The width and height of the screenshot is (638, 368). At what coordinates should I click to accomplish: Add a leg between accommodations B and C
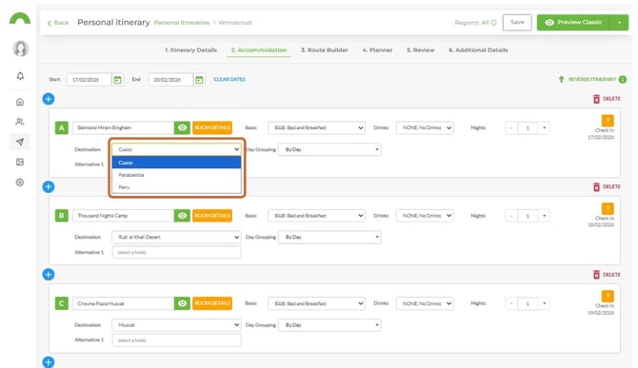pos(49,275)
